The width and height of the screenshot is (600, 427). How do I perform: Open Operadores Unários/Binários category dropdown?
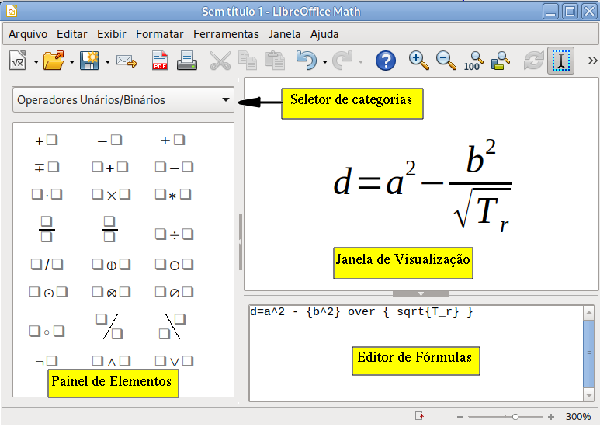coord(123,100)
